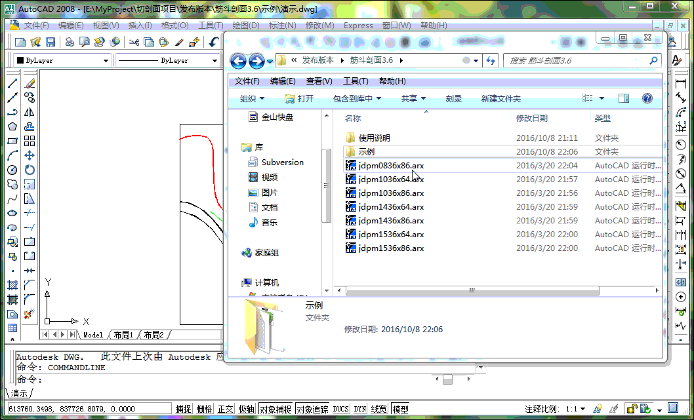Open the Explorer 工具(T) menu
Viewport: 694px width, 420px height.
356,81
